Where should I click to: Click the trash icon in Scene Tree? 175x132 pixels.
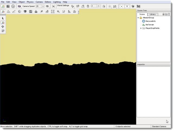tap(169, 14)
